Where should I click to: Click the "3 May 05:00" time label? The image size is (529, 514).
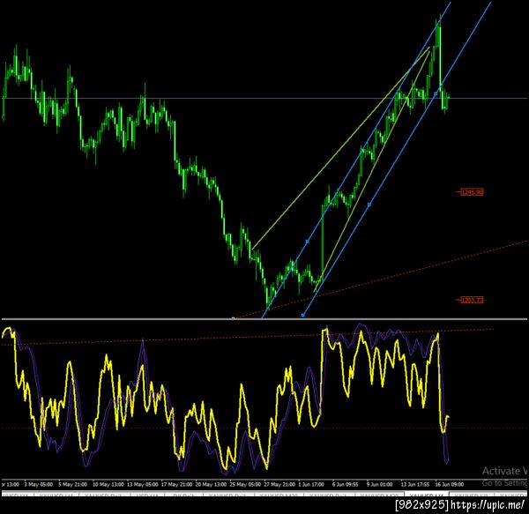pos(38,485)
